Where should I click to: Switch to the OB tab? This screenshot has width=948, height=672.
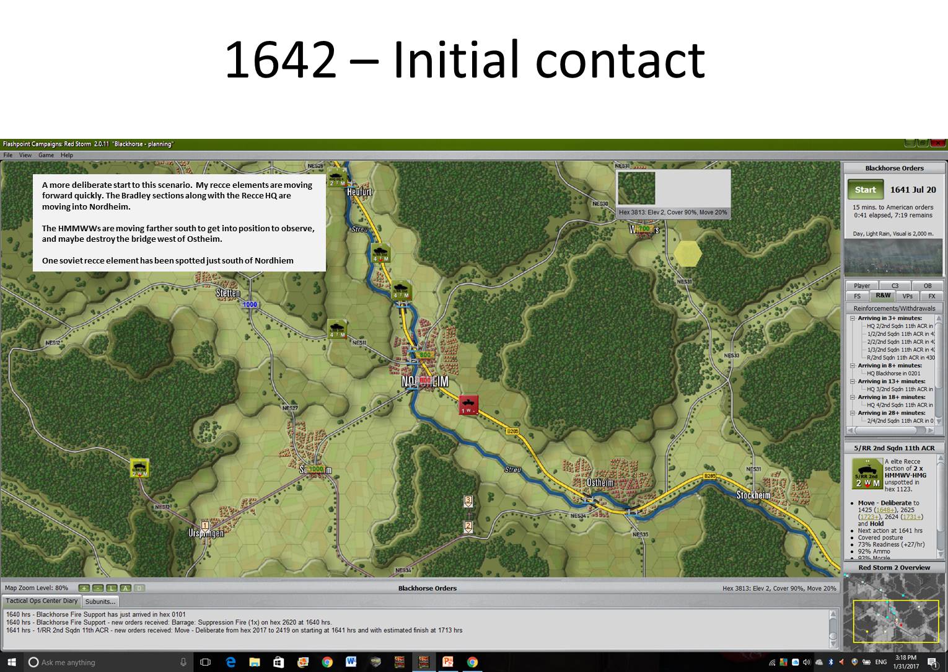point(928,286)
